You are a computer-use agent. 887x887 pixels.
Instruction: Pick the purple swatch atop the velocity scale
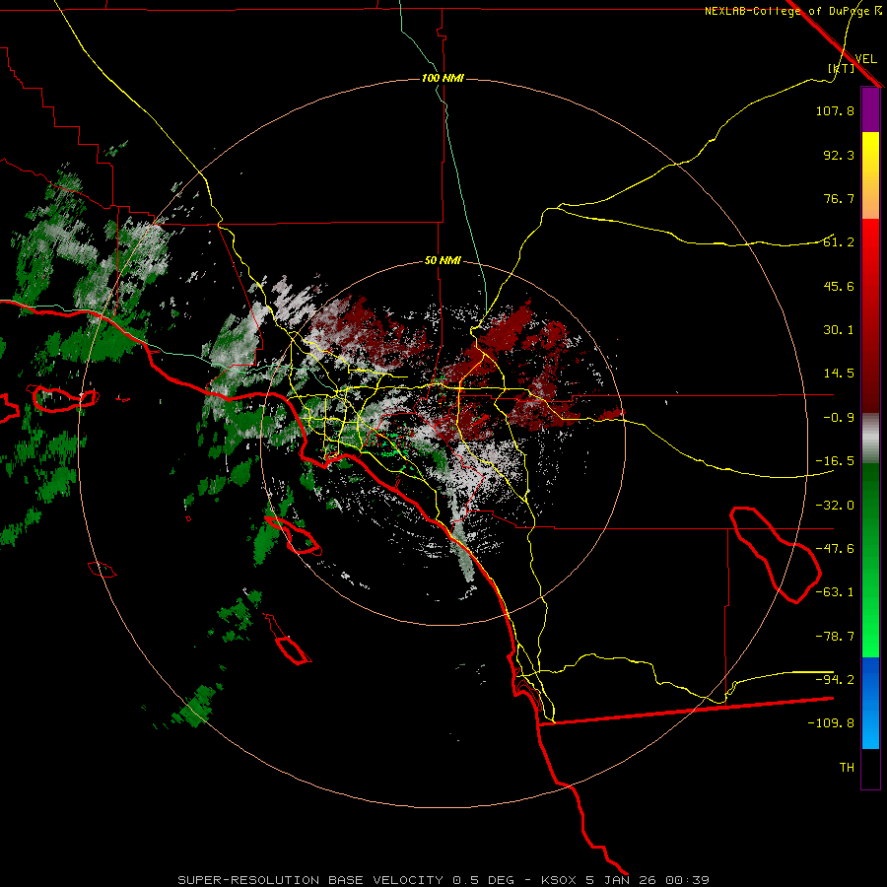pyautogui.click(x=870, y=109)
